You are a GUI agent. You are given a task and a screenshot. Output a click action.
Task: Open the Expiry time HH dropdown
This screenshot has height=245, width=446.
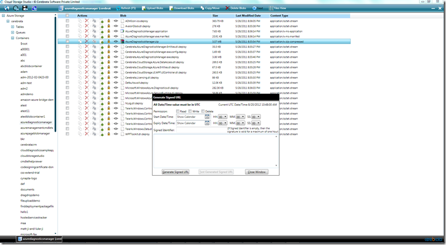(222, 123)
